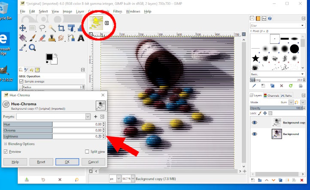310x190 pixels.
Task: Switch to the Channels tab
Action: click(271, 95)
